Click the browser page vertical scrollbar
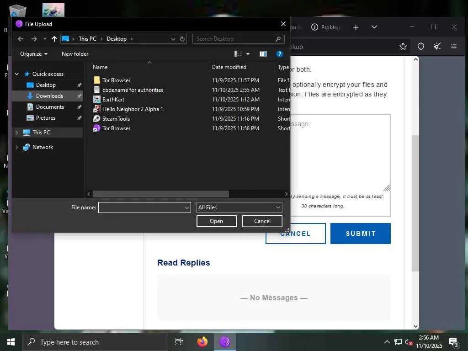468x351 pixels. click(415, 203)
